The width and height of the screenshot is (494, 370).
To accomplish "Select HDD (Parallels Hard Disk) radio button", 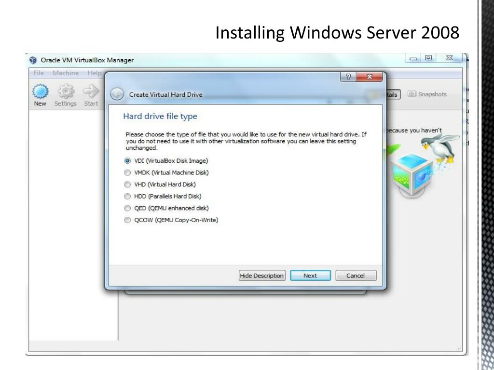I will (127, 197).
